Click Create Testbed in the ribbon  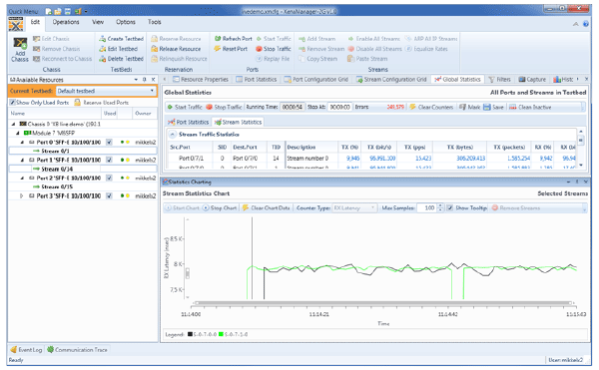(x=121, y=39)
